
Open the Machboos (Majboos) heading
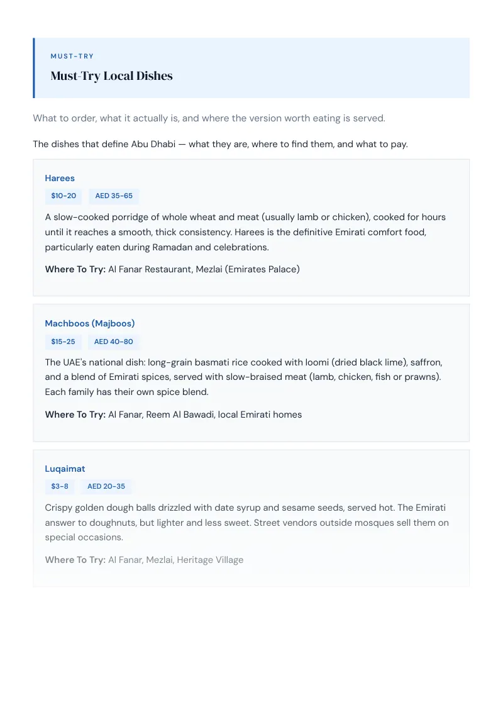pos(90,323)
